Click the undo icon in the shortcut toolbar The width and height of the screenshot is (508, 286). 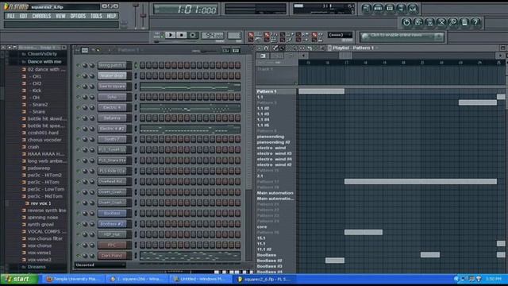[x=406, y=22]
